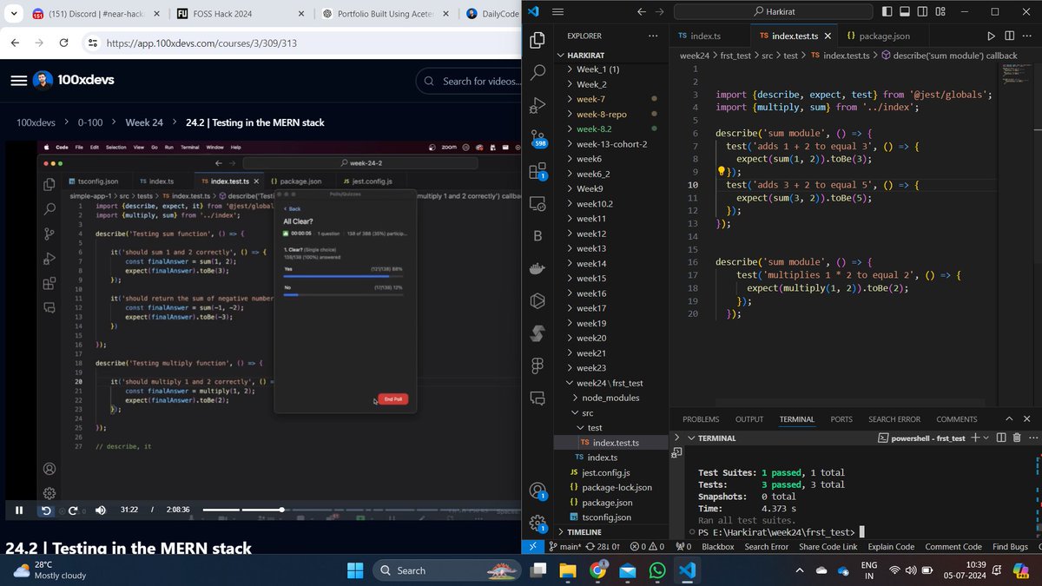The image size is (1042, 586).
Task: Open the 0-100 breadcrumb link
Action: pyautogui.click(x=90, y=122)
